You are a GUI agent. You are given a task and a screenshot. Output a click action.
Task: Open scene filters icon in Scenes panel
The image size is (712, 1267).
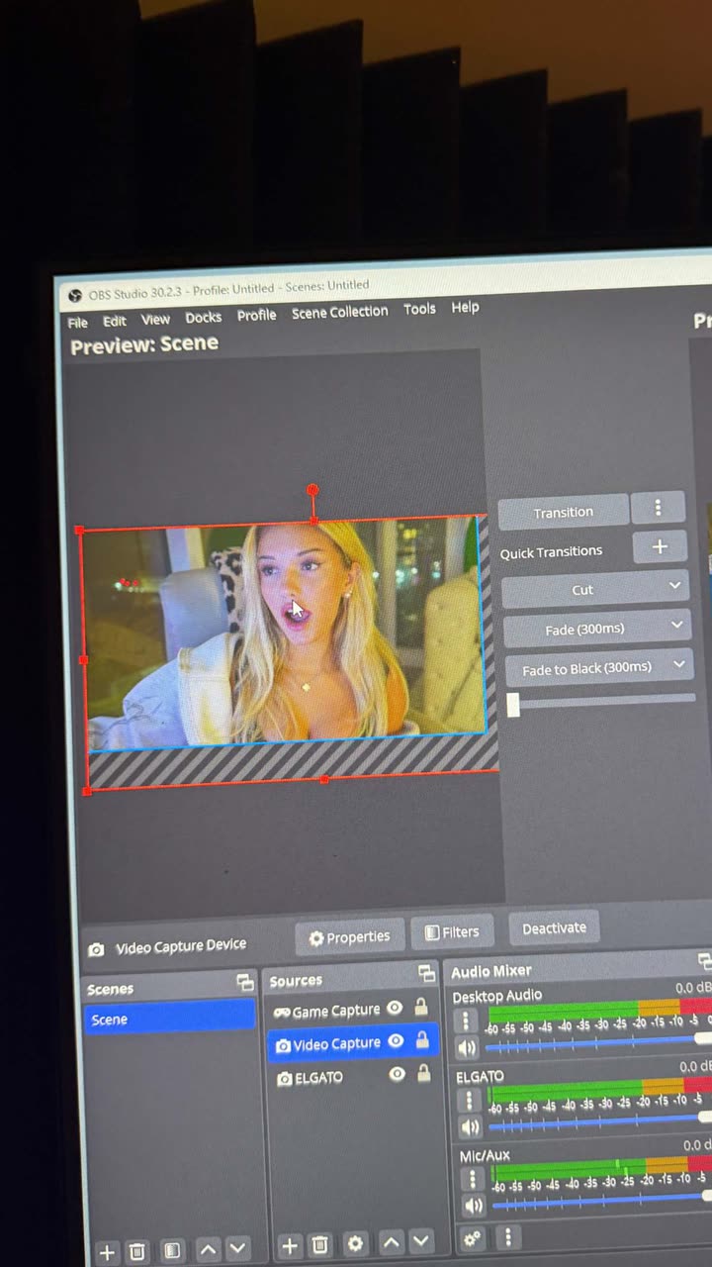172,1251
